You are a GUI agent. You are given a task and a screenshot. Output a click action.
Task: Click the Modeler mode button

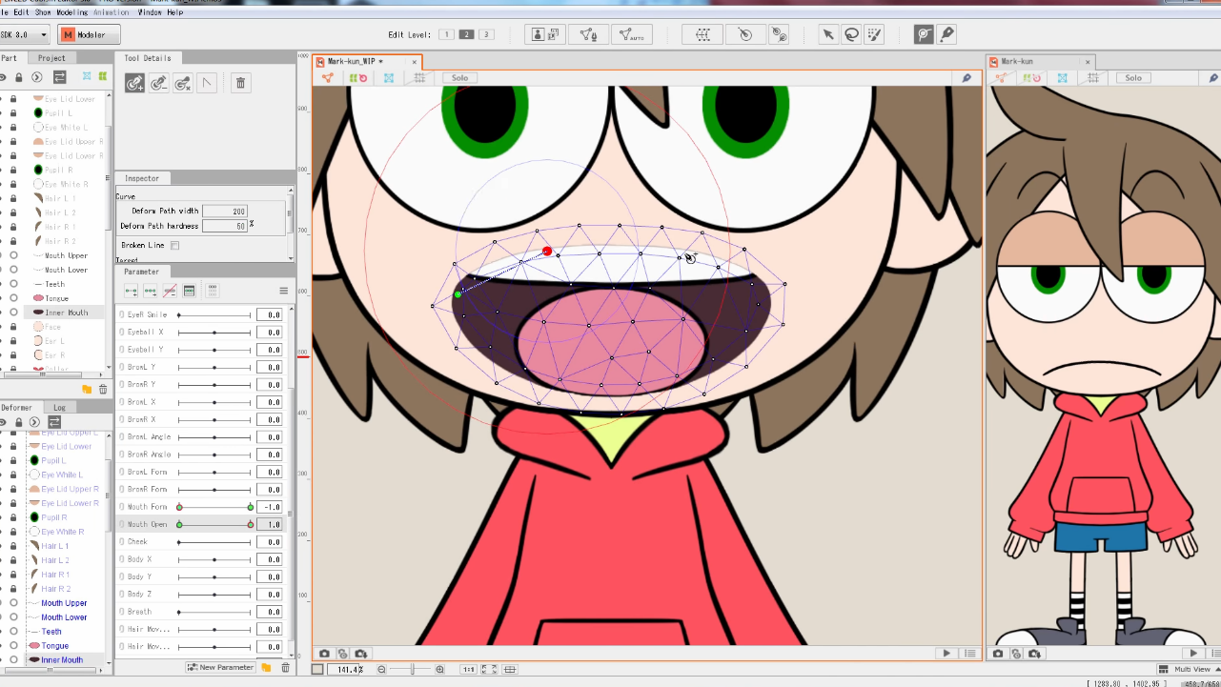point(89,34)
